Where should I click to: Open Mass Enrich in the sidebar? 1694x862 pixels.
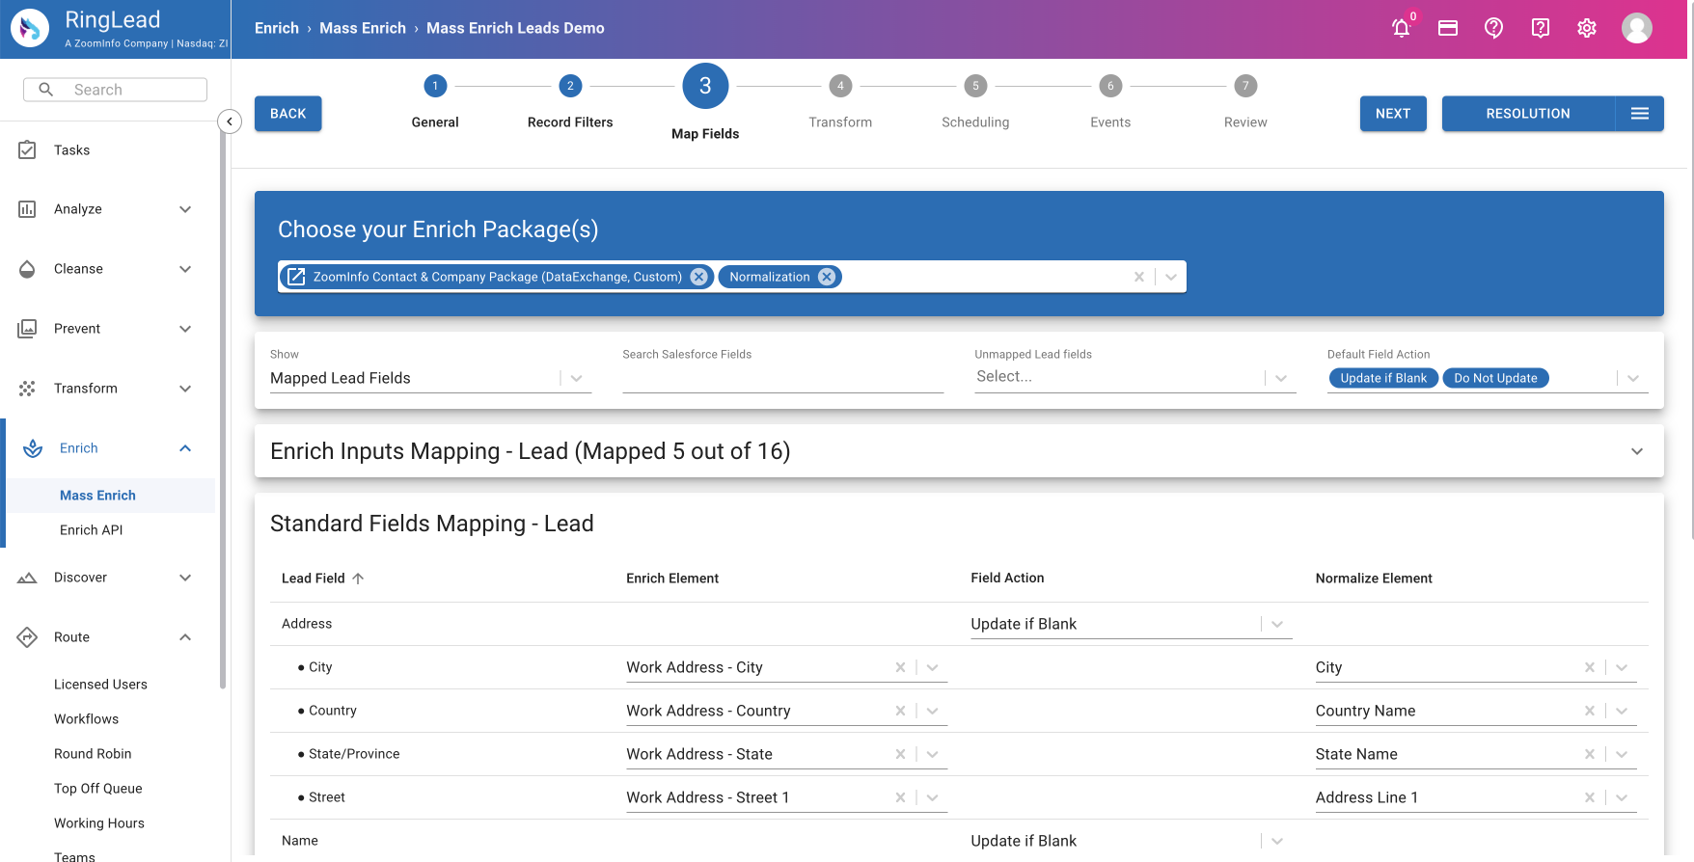(97, 496)
